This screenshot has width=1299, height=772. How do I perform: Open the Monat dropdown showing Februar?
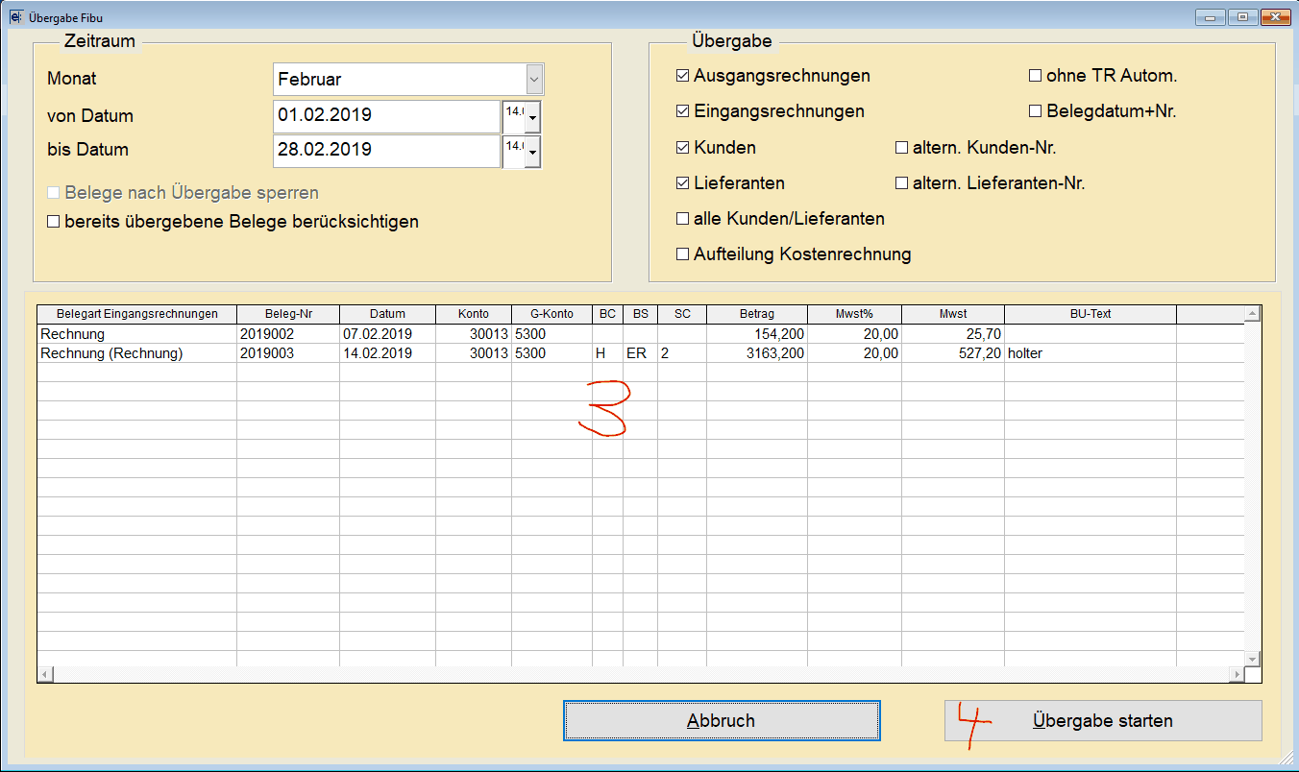[x=535, y=80]
